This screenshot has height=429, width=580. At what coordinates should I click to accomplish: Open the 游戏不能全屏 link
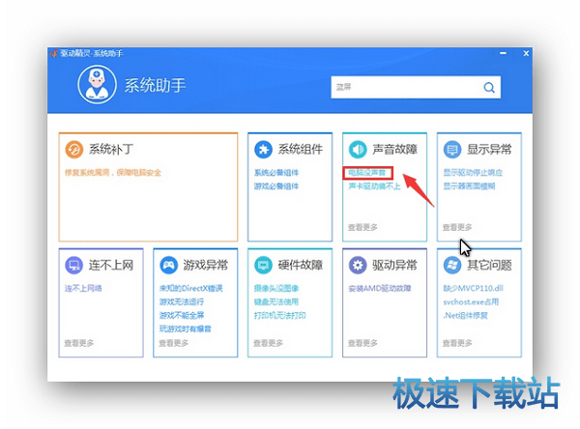[x=182, y=315]
